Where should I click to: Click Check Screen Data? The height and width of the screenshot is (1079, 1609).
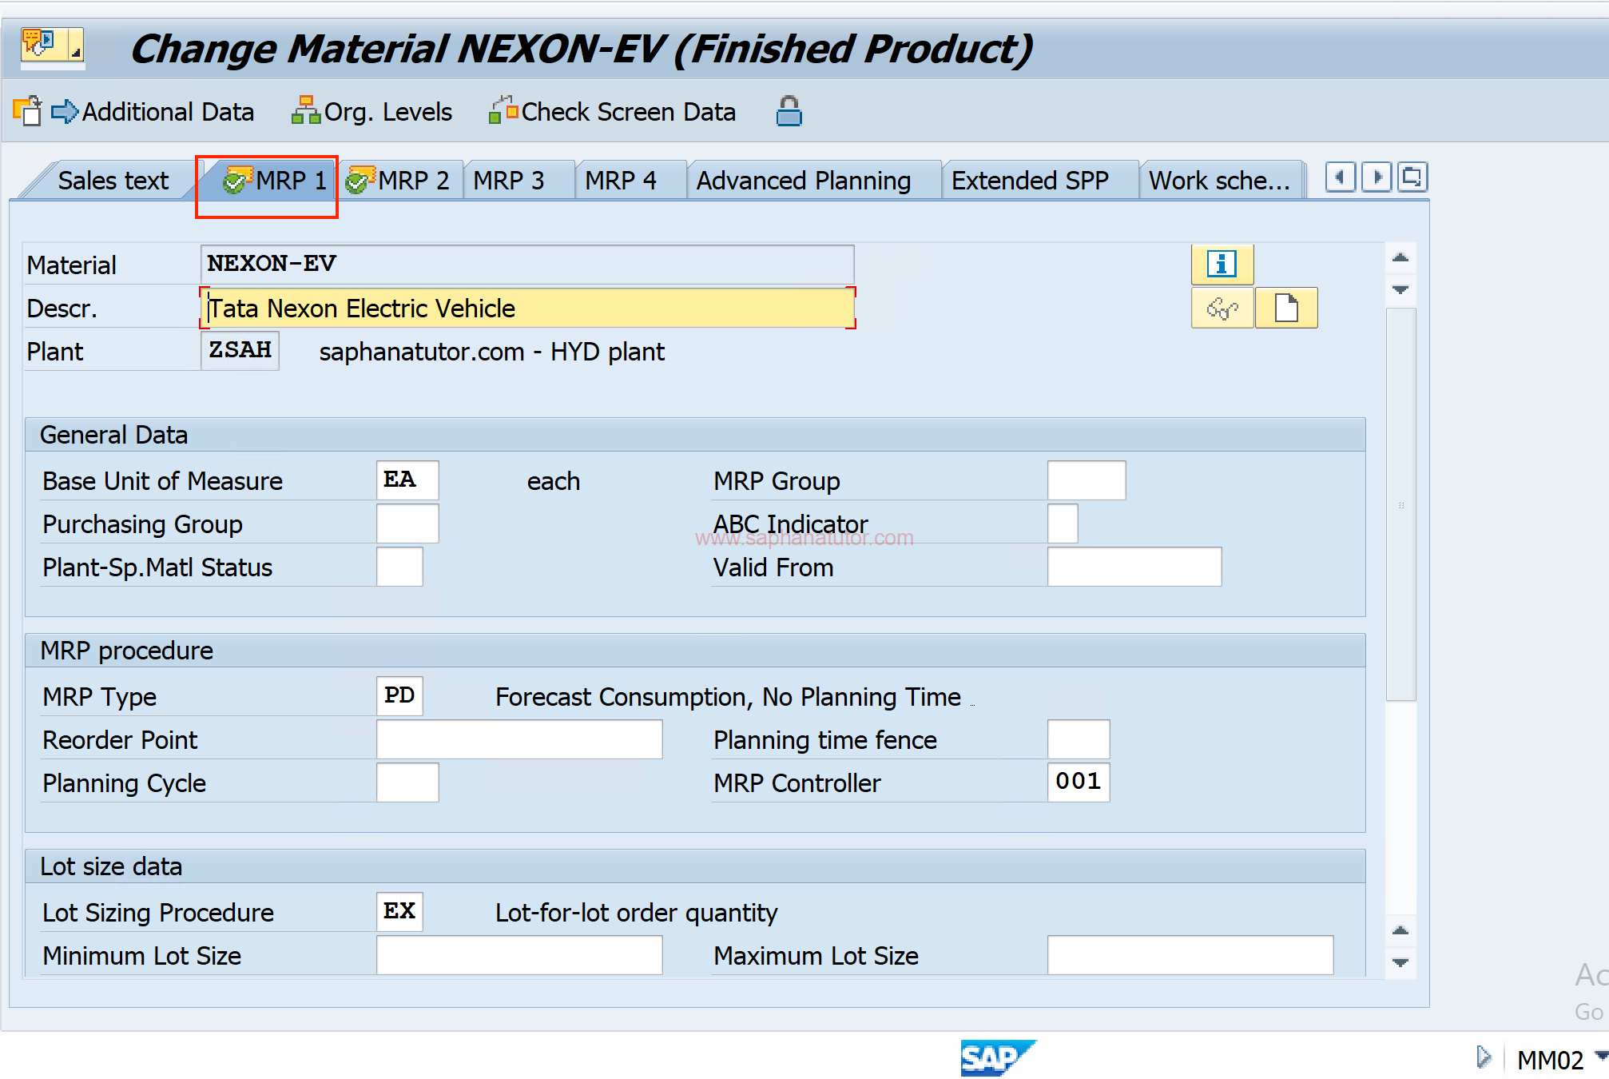pos(613,112)
